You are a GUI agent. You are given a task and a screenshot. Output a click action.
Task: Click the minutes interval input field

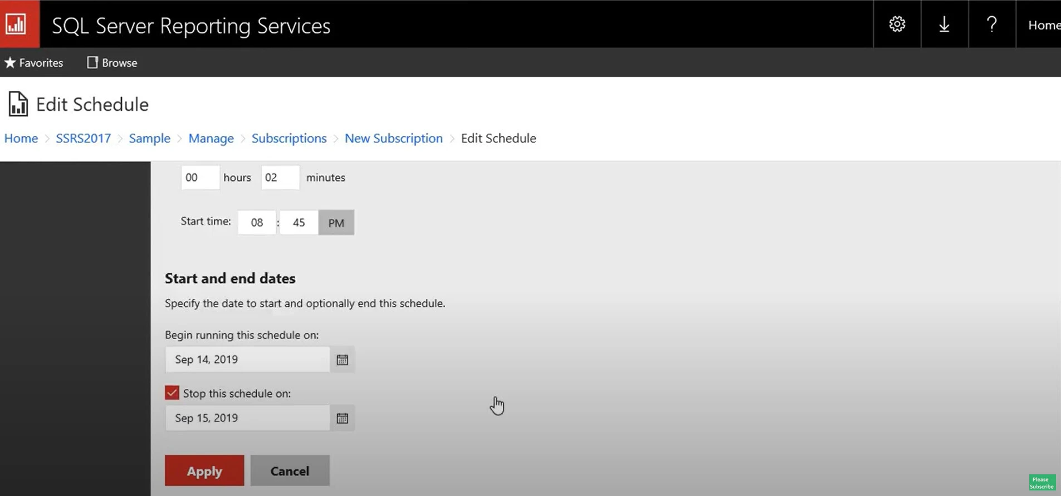tap(280, 178)
